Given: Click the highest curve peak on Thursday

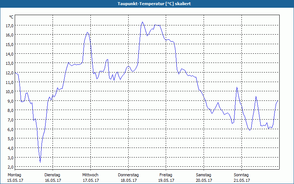Looking at the screenshot, I should 142,22.
